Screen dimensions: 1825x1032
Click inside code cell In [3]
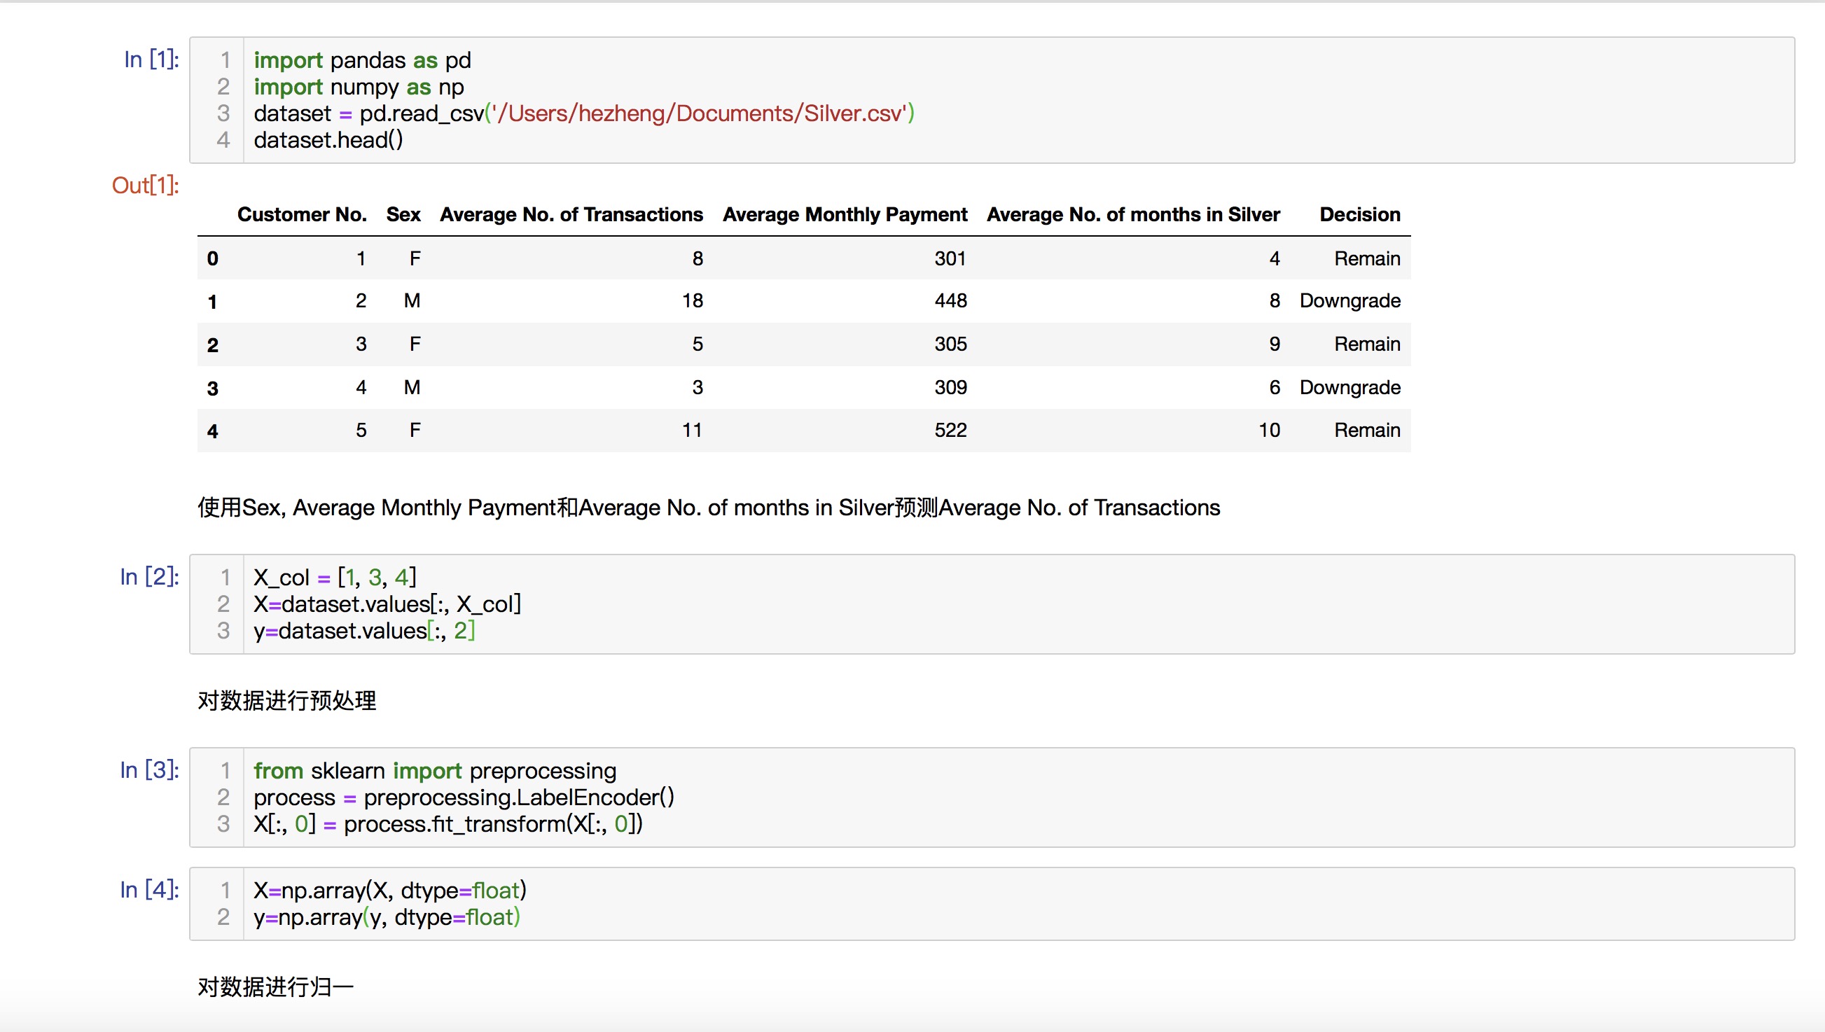tap(992, 797)
